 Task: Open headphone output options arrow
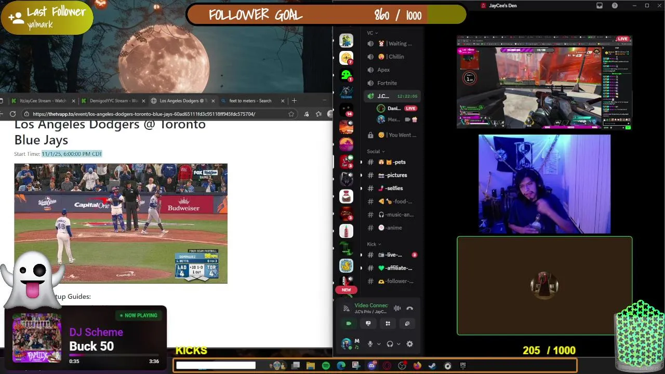coord(398,344)
